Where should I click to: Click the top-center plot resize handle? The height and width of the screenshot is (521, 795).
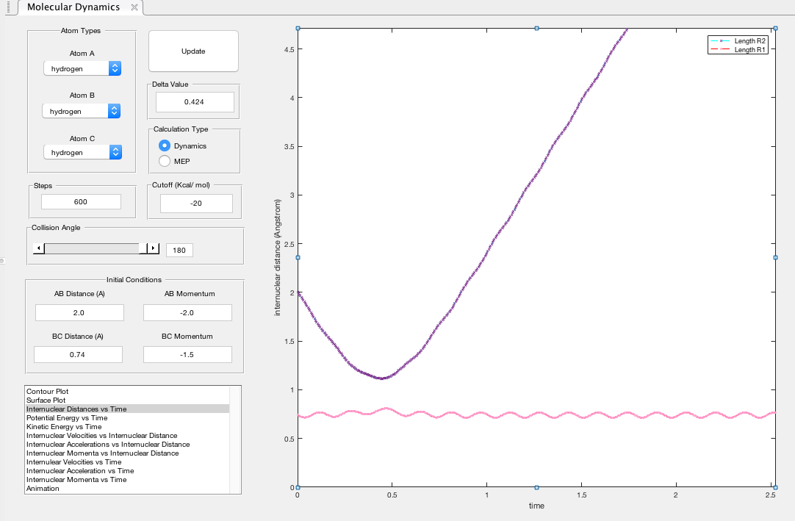click(536, 29)
